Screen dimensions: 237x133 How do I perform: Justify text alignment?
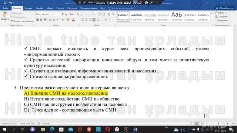94,20
